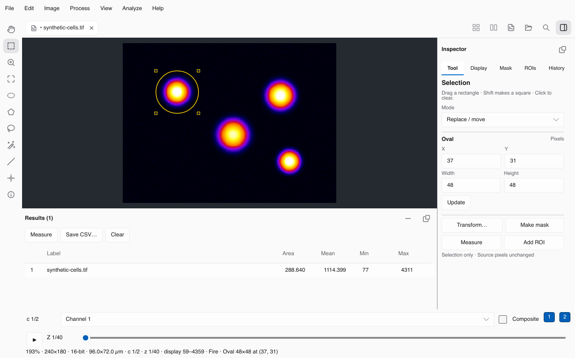Click Save CSV… button
The width and height of the screenshot is (575, 358).
tap(81, 235)
